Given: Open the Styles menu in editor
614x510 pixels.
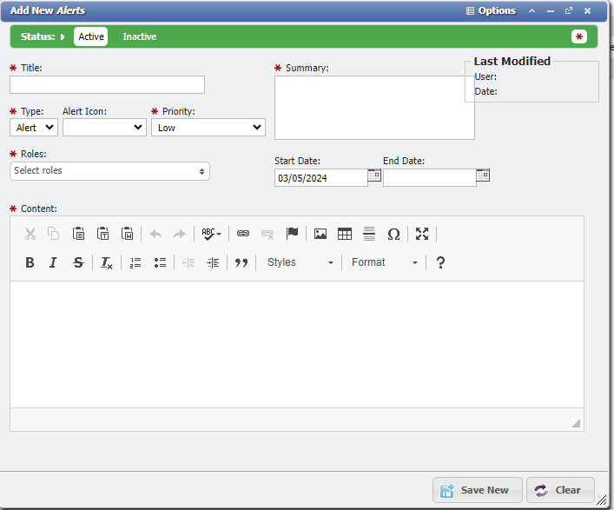Looking at the screenshot, I should point(300,262).
